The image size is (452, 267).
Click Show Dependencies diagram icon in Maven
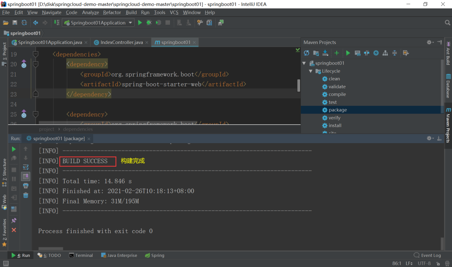click(385, 53)
